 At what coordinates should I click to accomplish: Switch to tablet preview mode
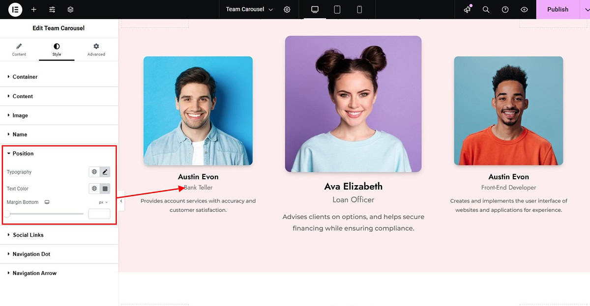point(337,9)
